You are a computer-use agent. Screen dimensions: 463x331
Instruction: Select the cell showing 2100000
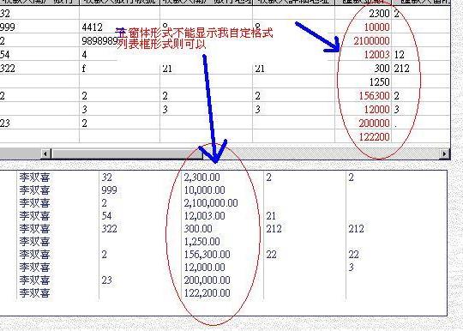coord(364,41)
